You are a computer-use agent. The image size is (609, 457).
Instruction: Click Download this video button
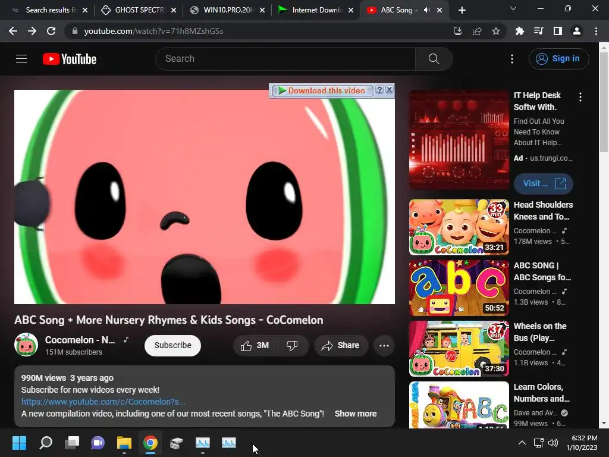pos(322,90)
